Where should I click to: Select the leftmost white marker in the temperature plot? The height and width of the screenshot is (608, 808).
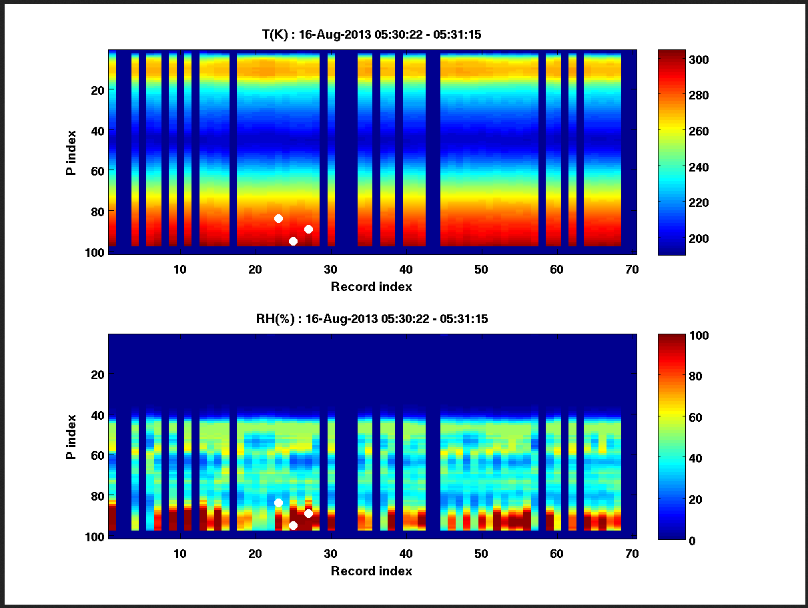point(278,219)
